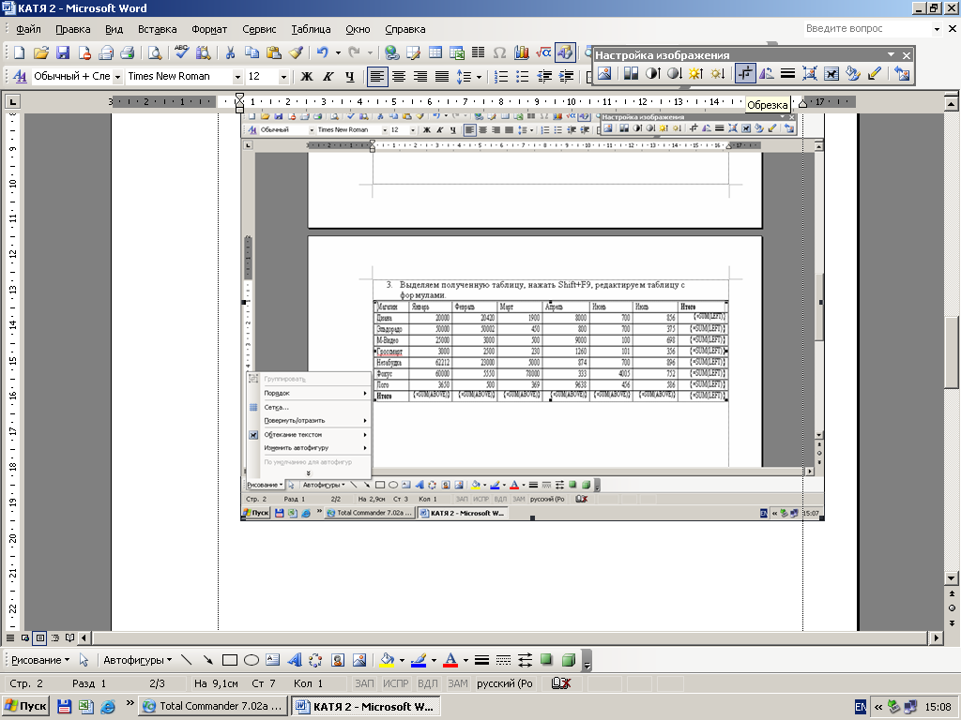The image size is (961, 720).
Task: Open the Файл menu
Action: 28,29
